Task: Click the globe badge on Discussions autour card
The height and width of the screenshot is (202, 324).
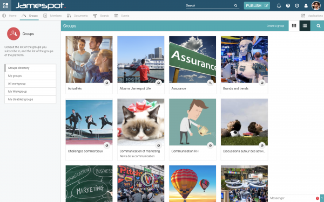Action: coord(262,145)
